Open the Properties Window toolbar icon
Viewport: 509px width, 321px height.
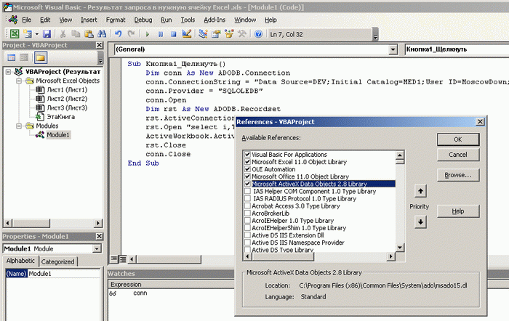(x=216, y=34)
